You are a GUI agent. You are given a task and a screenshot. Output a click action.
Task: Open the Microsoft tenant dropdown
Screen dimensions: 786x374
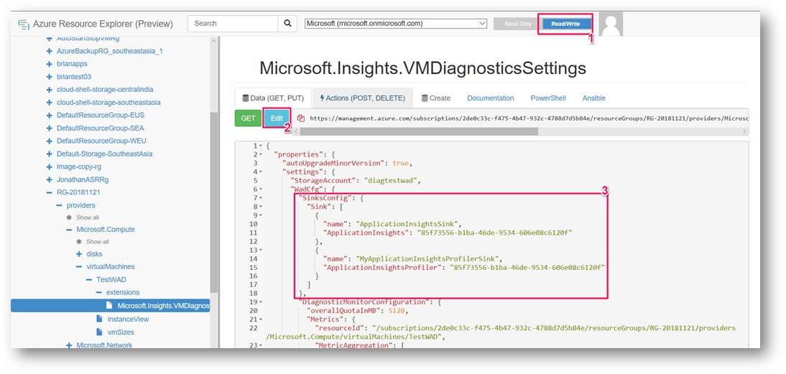(x=395, y=24)
